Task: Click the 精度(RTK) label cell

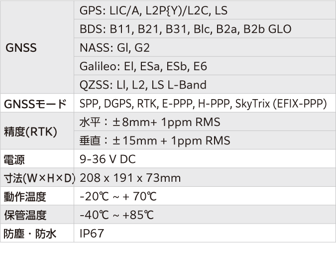Action: click(30, 132)
